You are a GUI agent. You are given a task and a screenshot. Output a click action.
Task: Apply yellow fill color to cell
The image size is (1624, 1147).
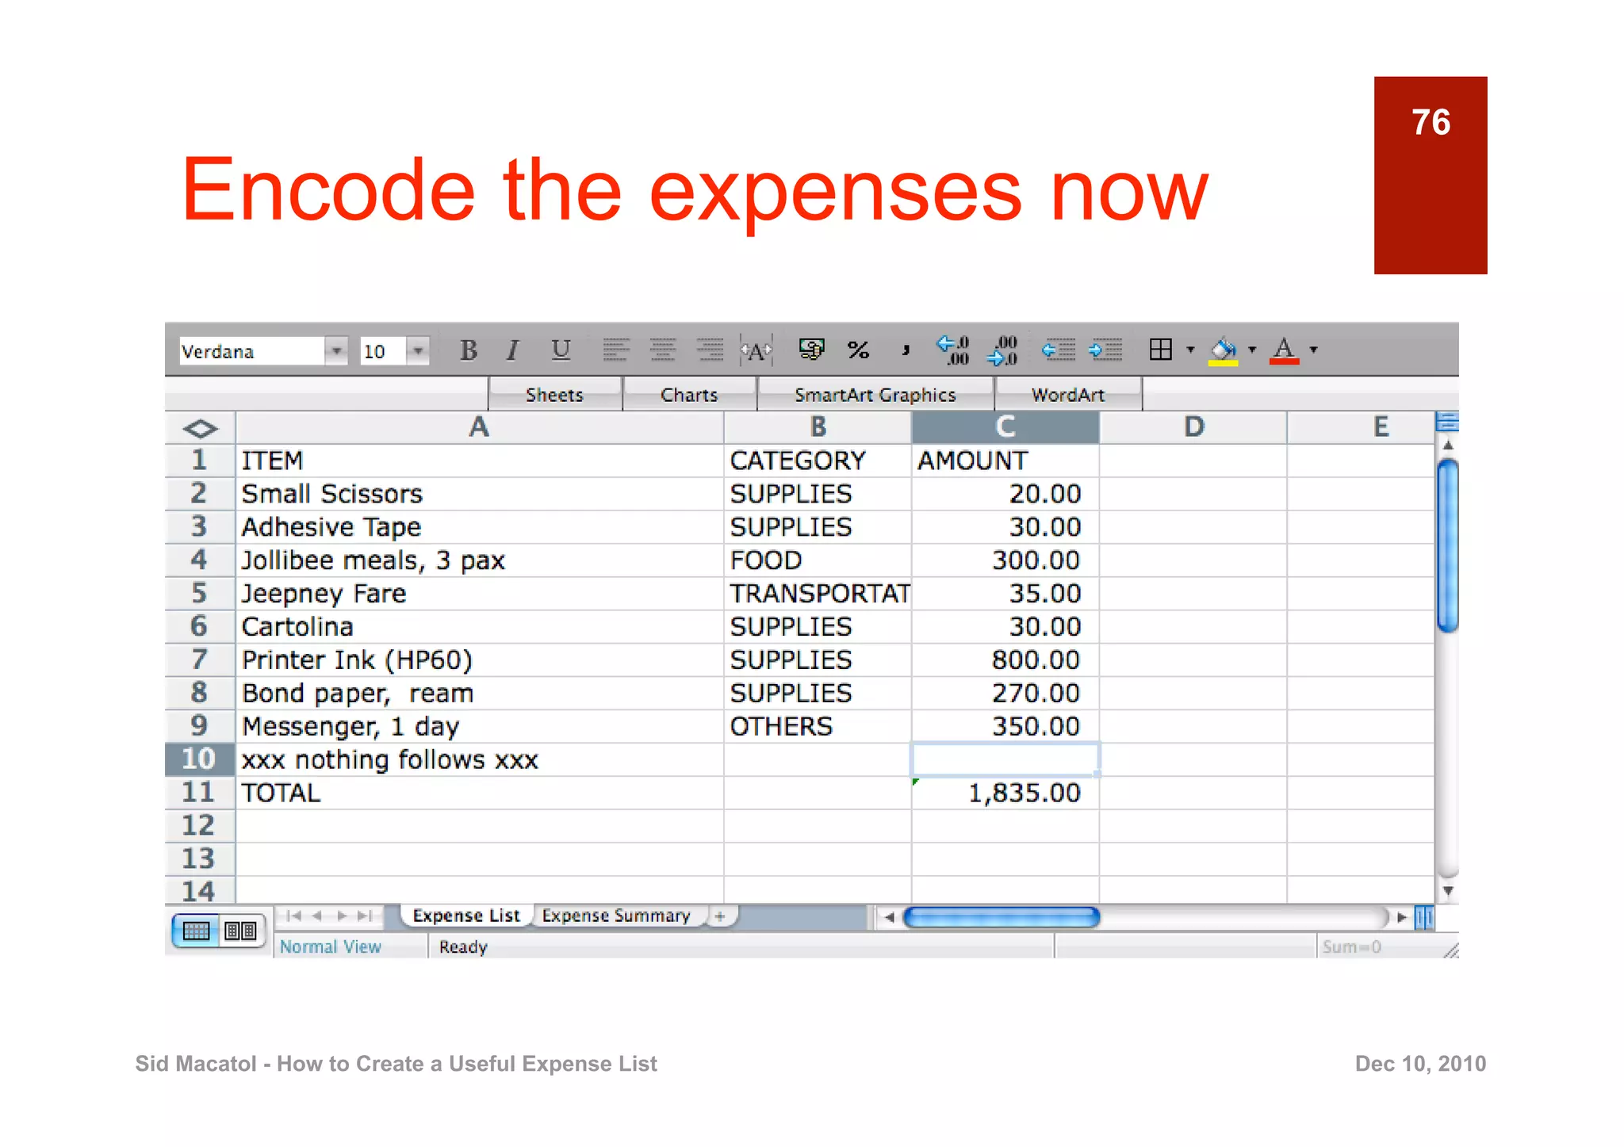tap(1223, 350)
